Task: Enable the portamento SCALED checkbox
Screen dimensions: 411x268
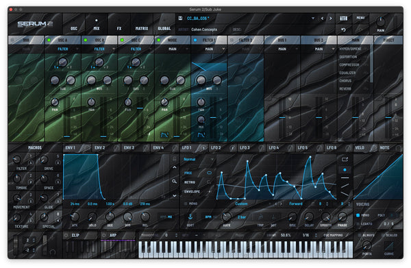Action: click(383, 235)
